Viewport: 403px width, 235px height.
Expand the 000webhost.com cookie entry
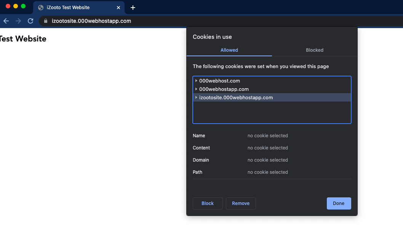(196, 81)
